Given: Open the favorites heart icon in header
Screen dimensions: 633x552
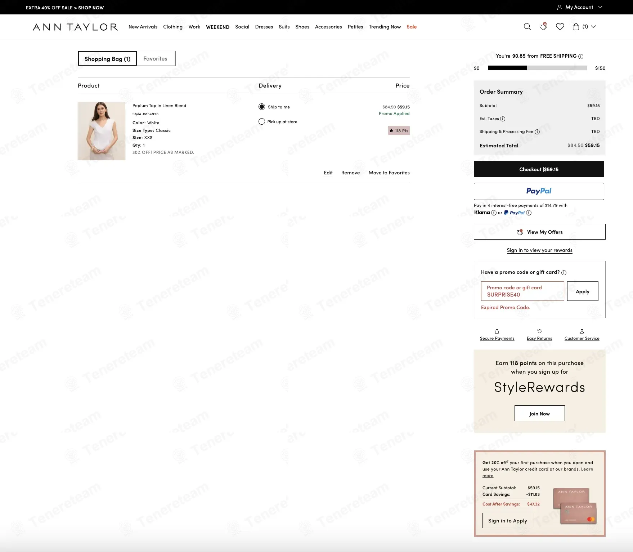Looking at the screenshot, I should pos(560,27).
